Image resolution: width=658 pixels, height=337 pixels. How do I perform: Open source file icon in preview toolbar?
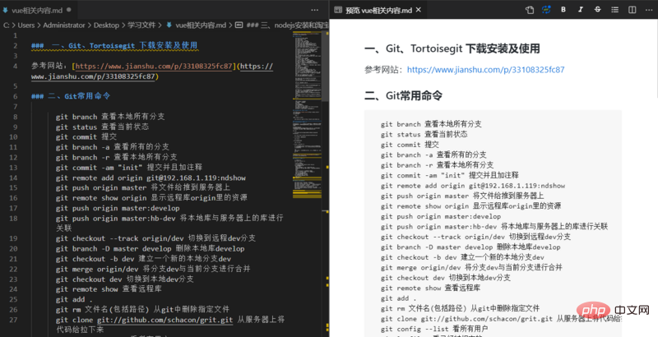click(x=530, y=10)
